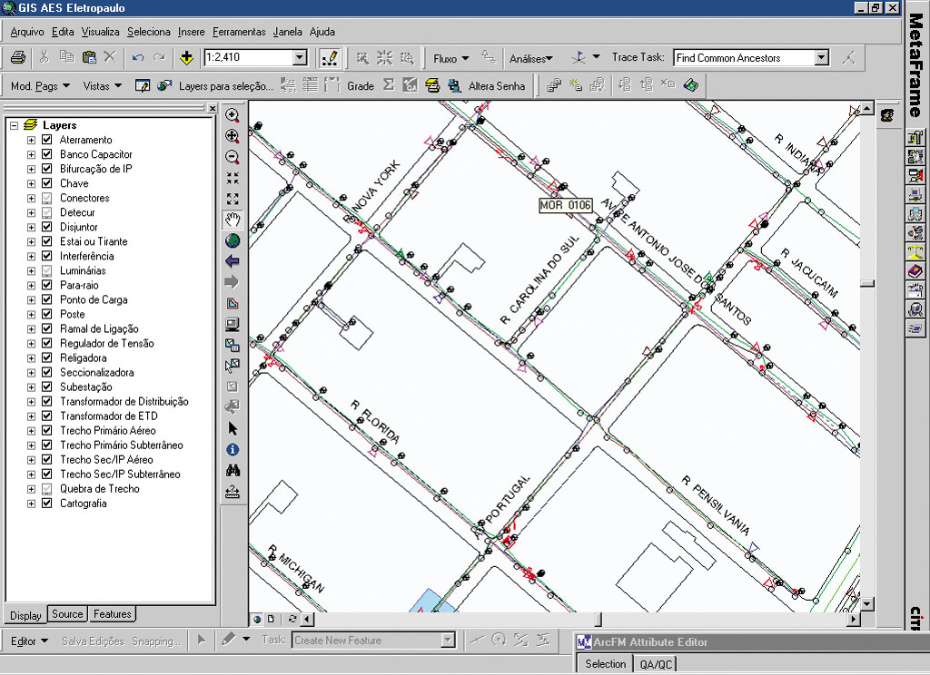This screenshot has height=675, width=930.
Task: Select the Identify info tool
Action: click(232, 450)
